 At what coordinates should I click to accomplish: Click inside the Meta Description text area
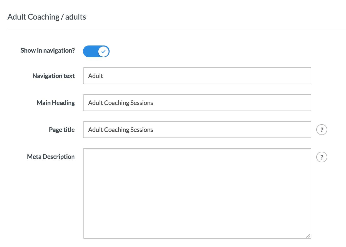(197, 193)
